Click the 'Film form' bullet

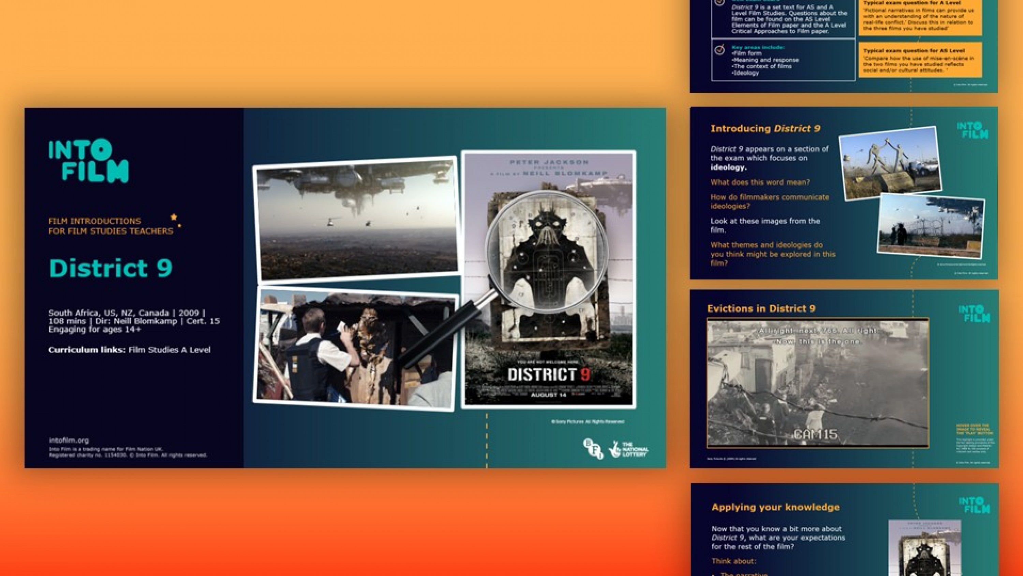(746, 53)
